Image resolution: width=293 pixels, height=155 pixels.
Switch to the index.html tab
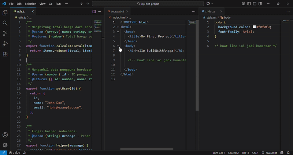pos(117,11)
